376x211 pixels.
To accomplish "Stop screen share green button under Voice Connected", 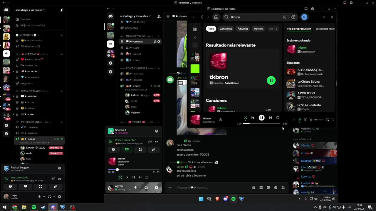I will click(x=127, y=150).
